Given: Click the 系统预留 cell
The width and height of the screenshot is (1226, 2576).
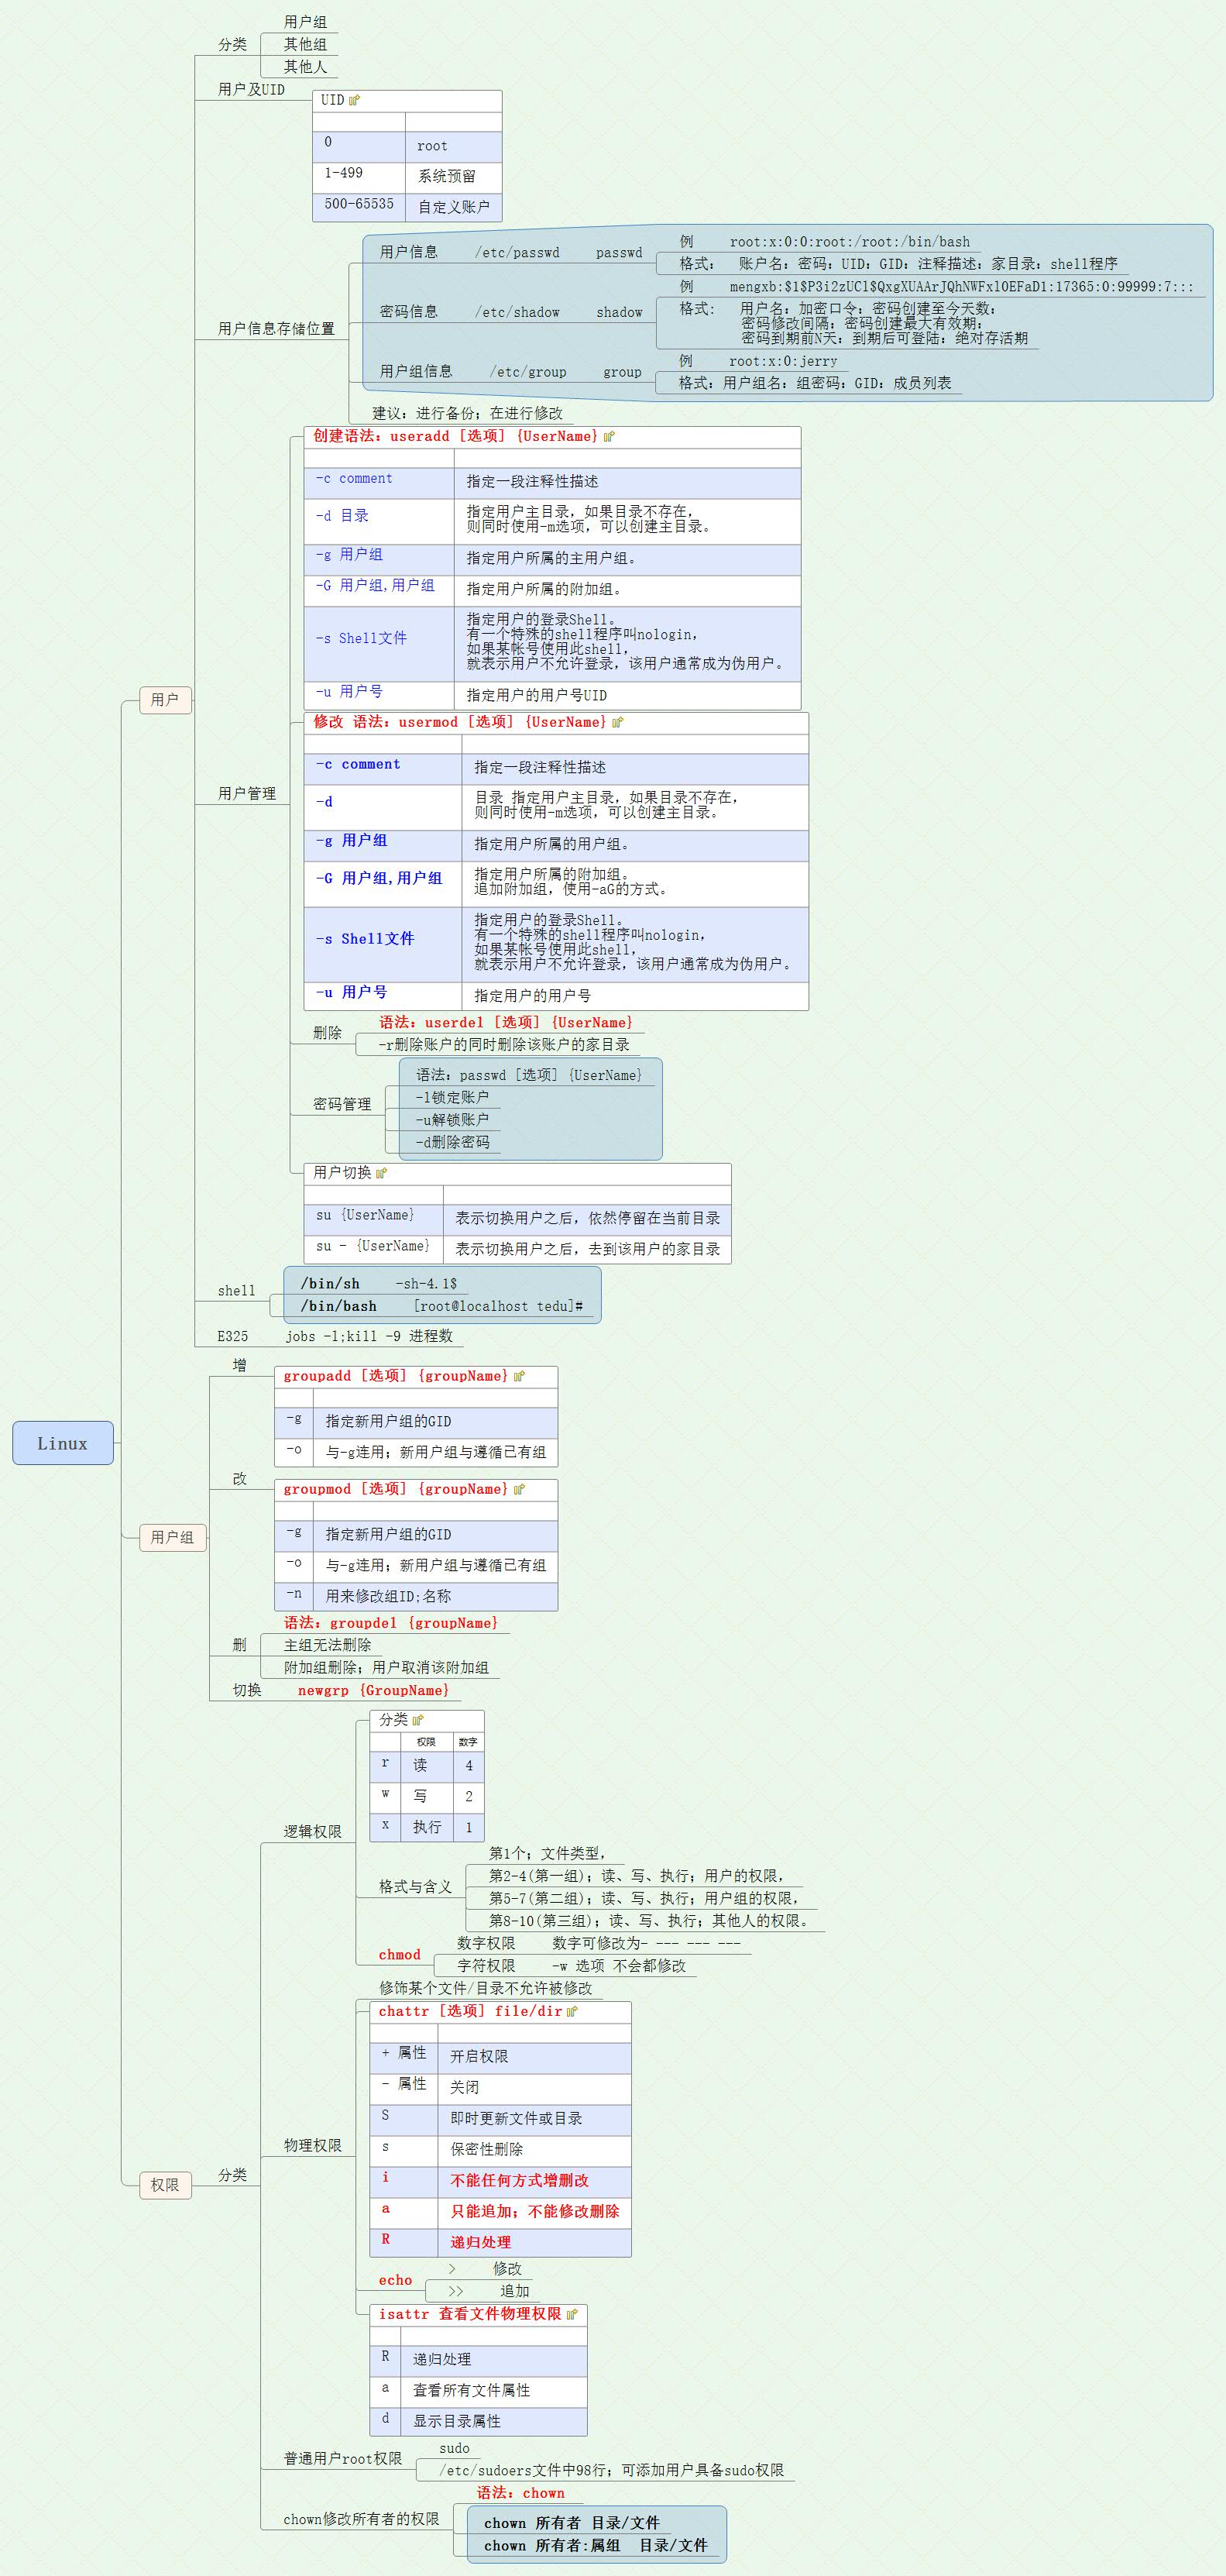Looking at the screenshot, I should coord(453,177).
